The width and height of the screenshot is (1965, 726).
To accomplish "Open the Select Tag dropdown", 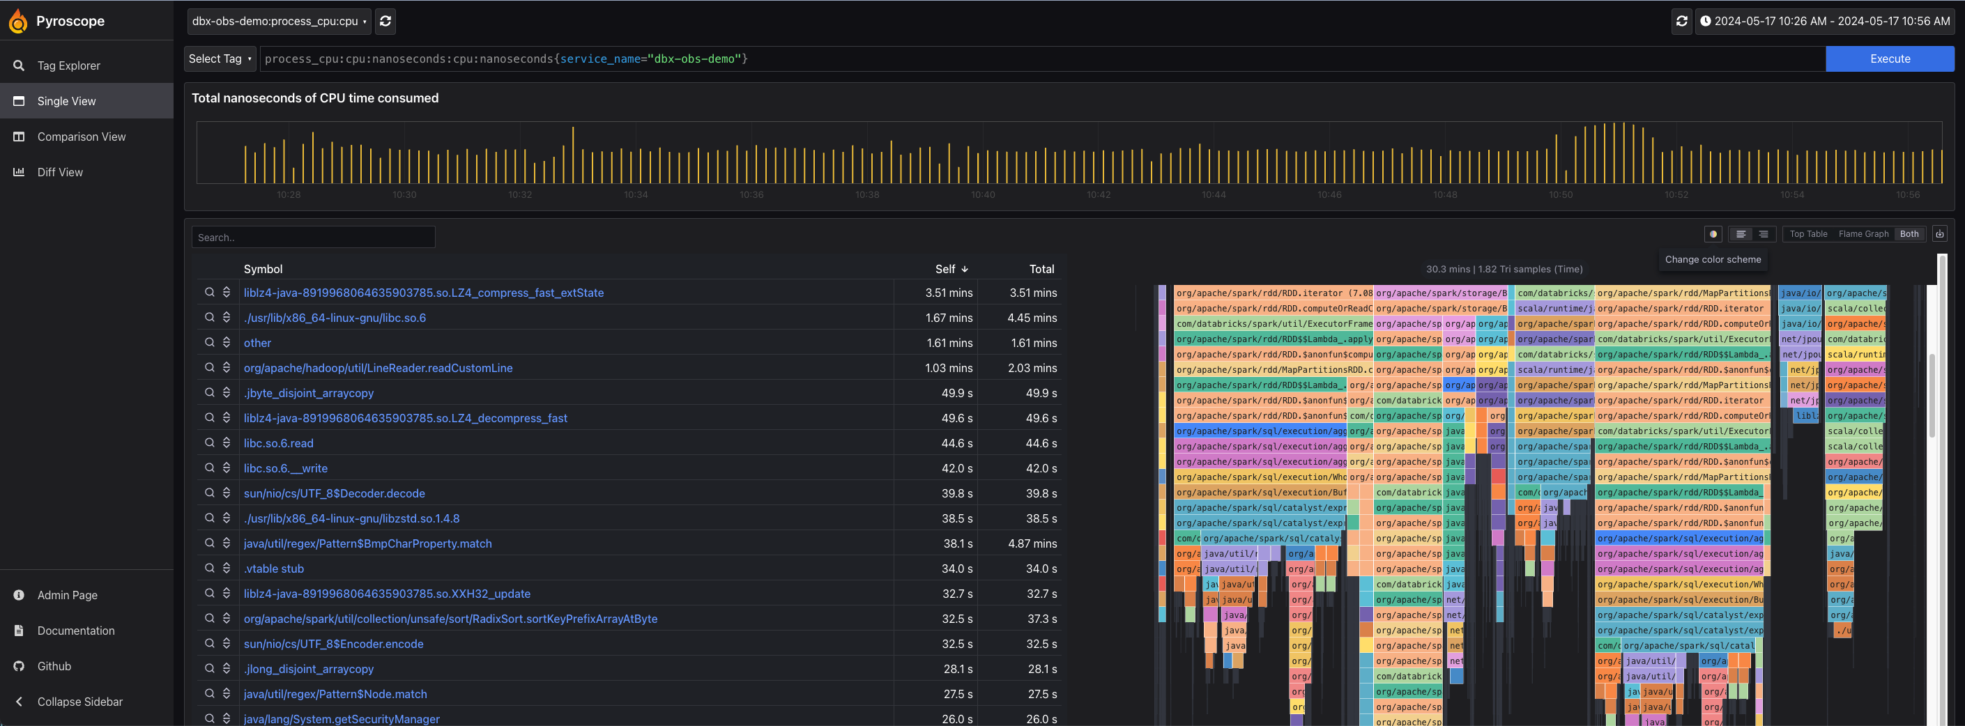I will click(x=220, y=59).
